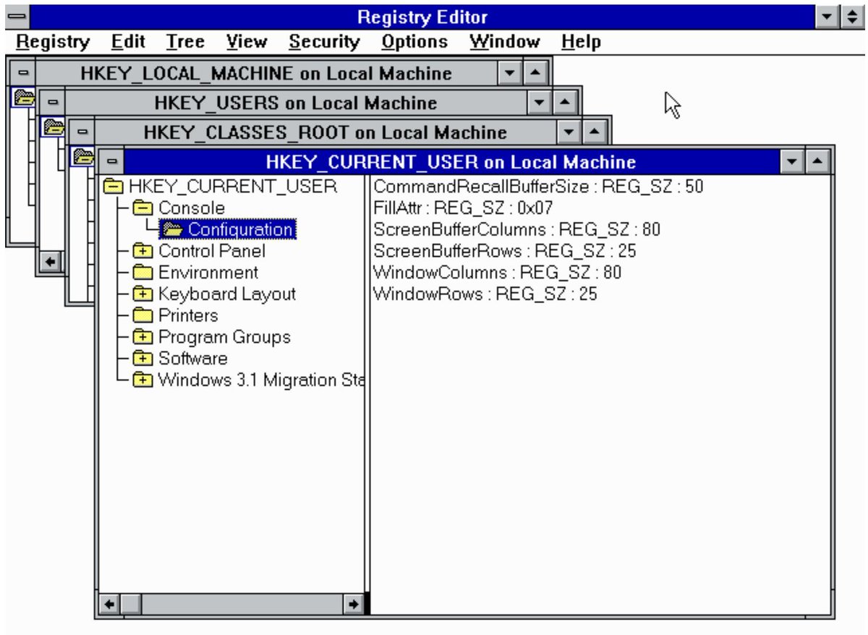
Task: Minimize the HKEY_LOCAL_MACHINE window
Action: point(510,73)
